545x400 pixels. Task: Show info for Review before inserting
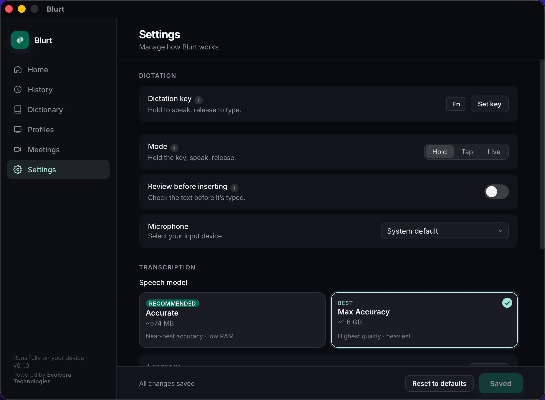[234, 188]
